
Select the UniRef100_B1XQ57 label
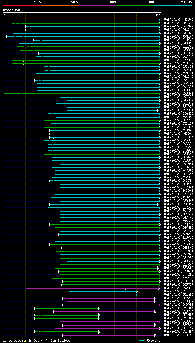click(179, 204)
